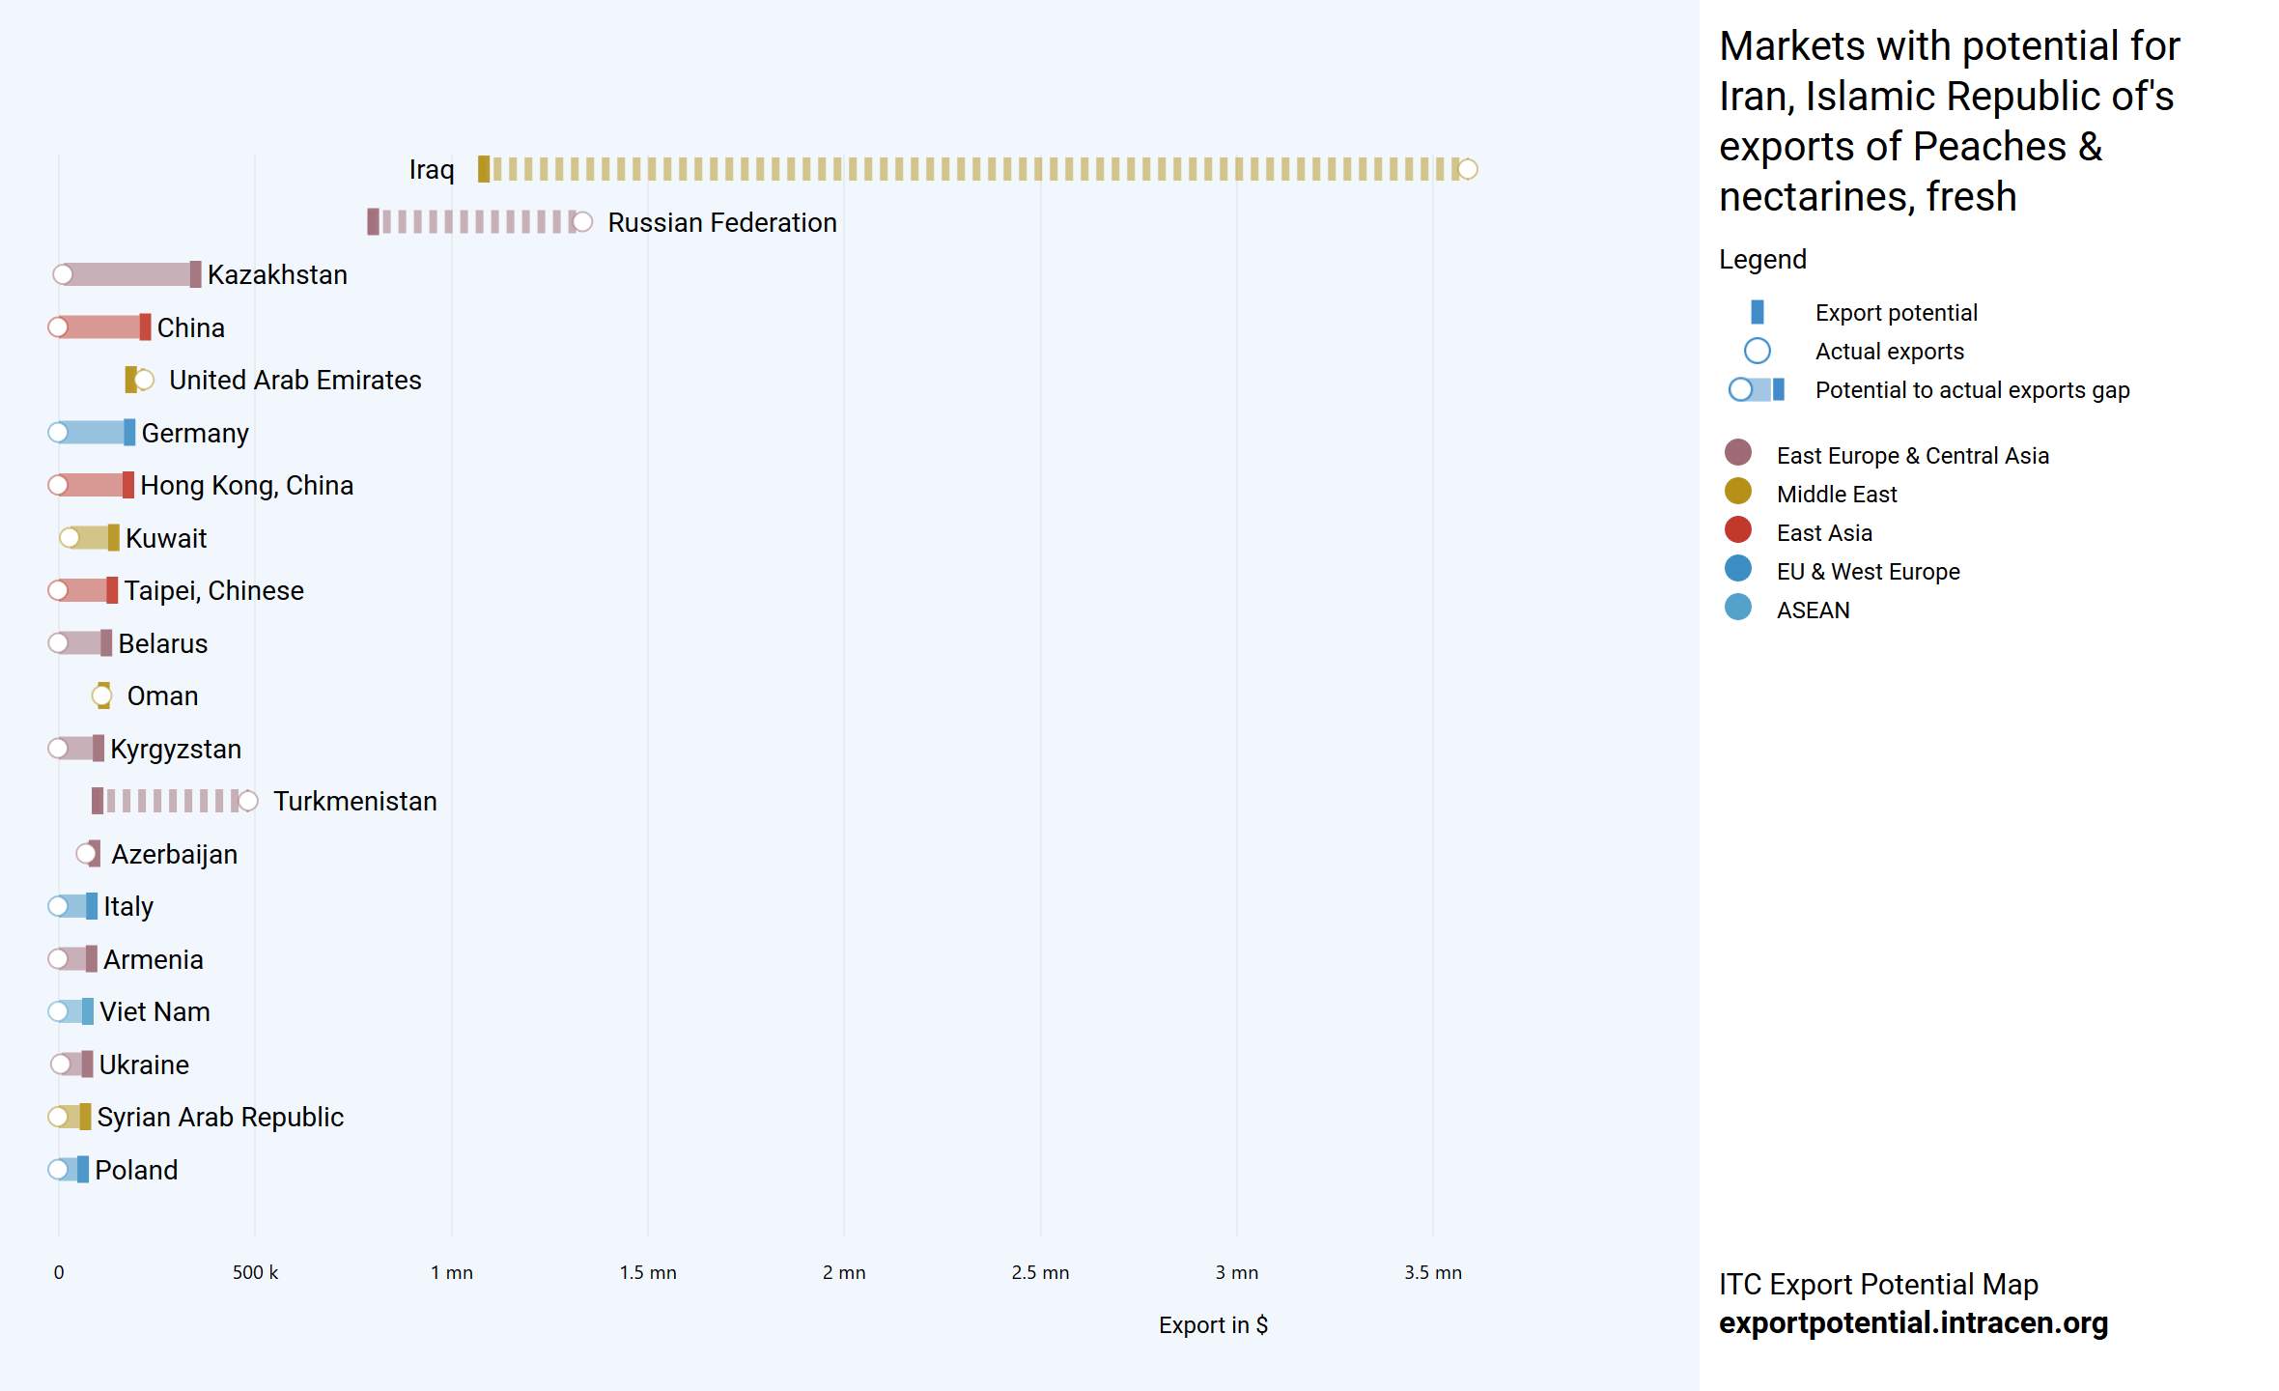Click Russian Federation's actual exports circle
Screen dimensions: 2279x1391
[582, 222]
